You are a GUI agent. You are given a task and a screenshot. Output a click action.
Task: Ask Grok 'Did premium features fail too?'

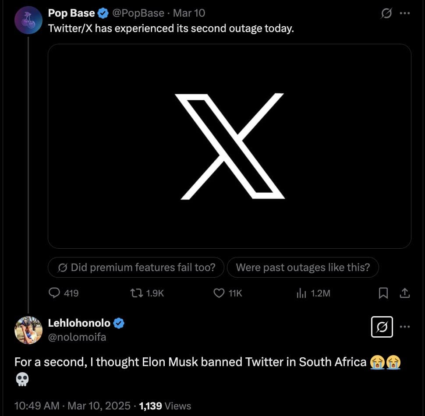pyautogui.click(x=136, y=267)
